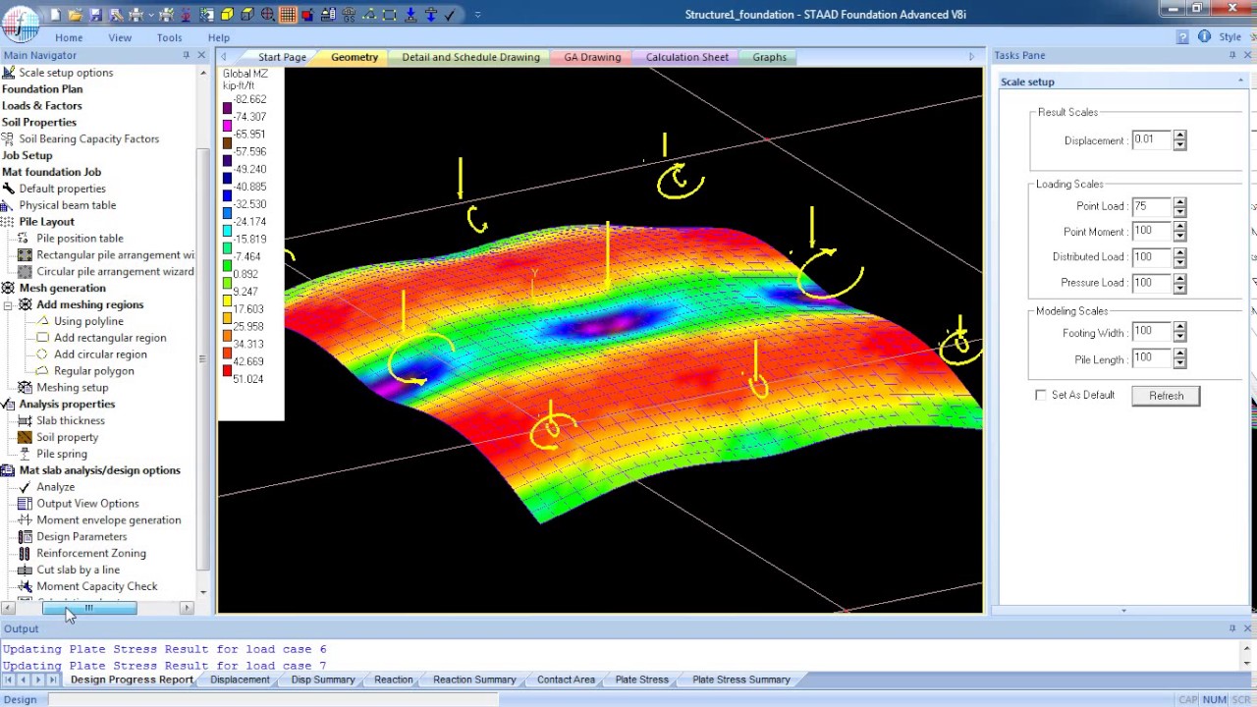The image size is (1257, 707).
Task: Open a file using the folder icon
Action: click(75, 15)
